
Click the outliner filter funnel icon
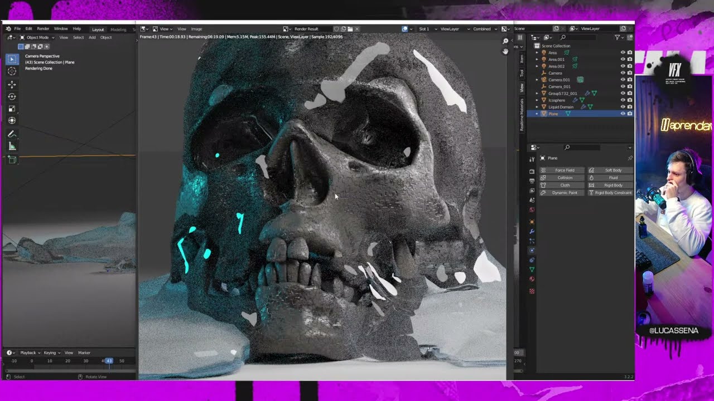[x=617, y=37]
